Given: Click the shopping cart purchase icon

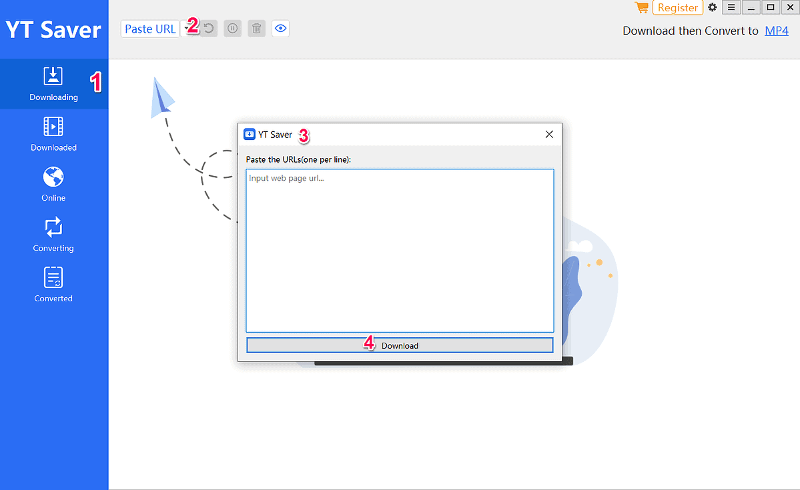Looking at the screenshot, I should 641,7.
